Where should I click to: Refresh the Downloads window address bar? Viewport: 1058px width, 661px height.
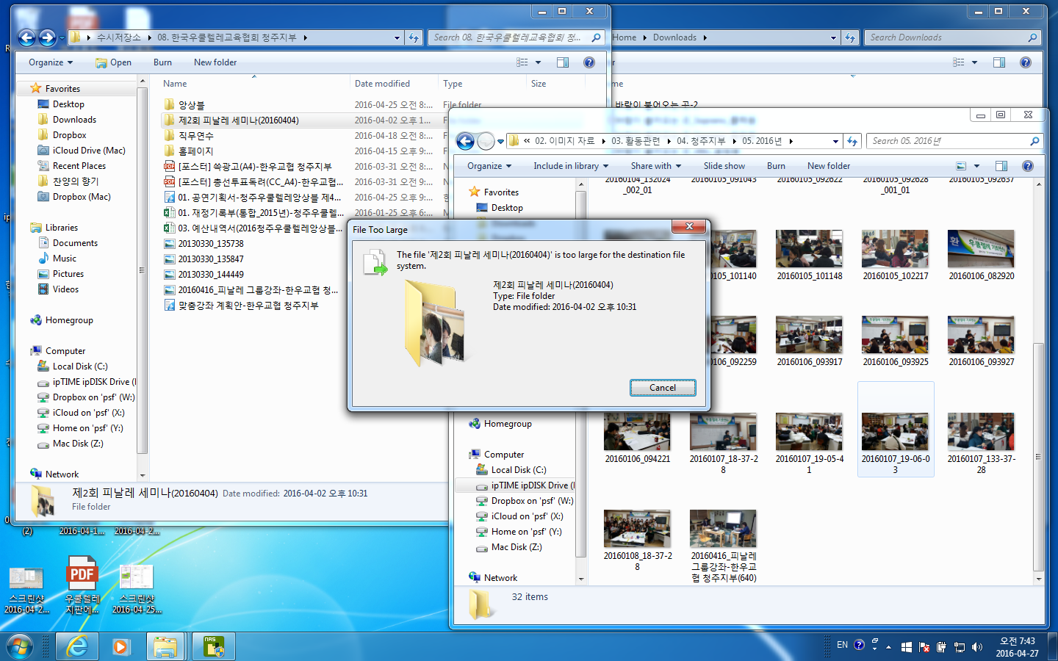click(850, 37)
